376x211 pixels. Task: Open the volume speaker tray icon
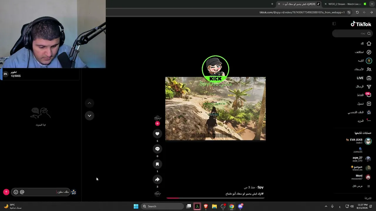click(x=352, y=206)
